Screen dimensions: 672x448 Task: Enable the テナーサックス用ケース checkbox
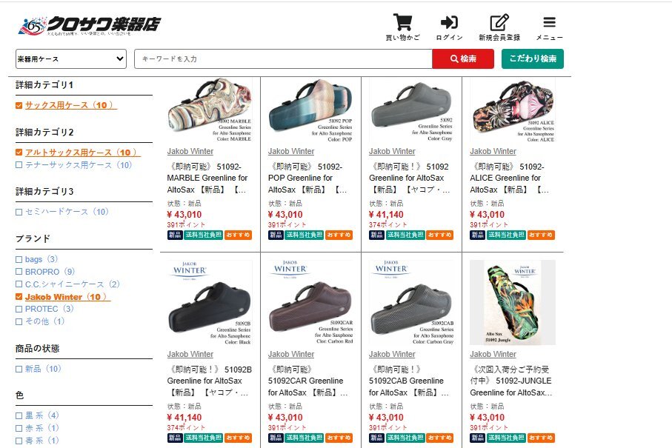click(x=19, y=165)
